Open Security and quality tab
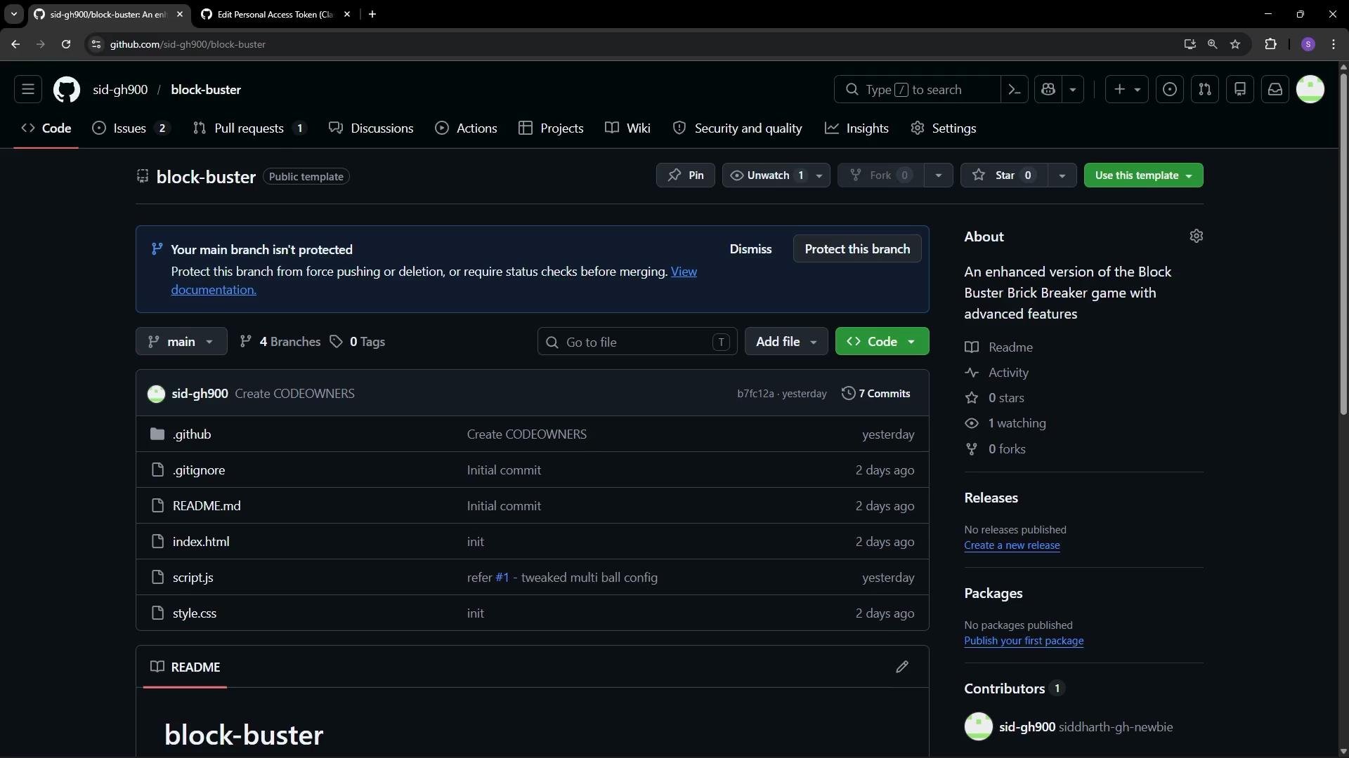The height and width of the screenshot is (758, 1349). (737, 128)
